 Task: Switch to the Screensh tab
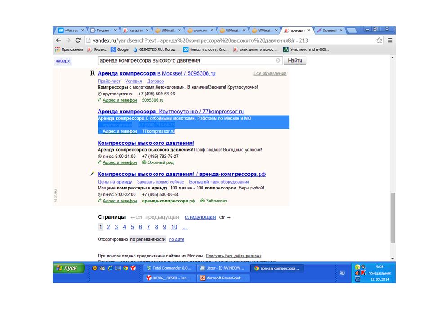[328, 31]
